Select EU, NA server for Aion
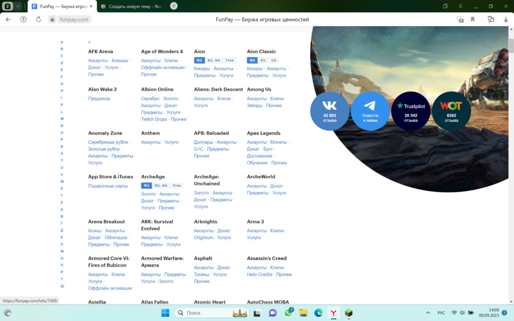This screenshot has width=514, height=321. click(x=214, y=60)
